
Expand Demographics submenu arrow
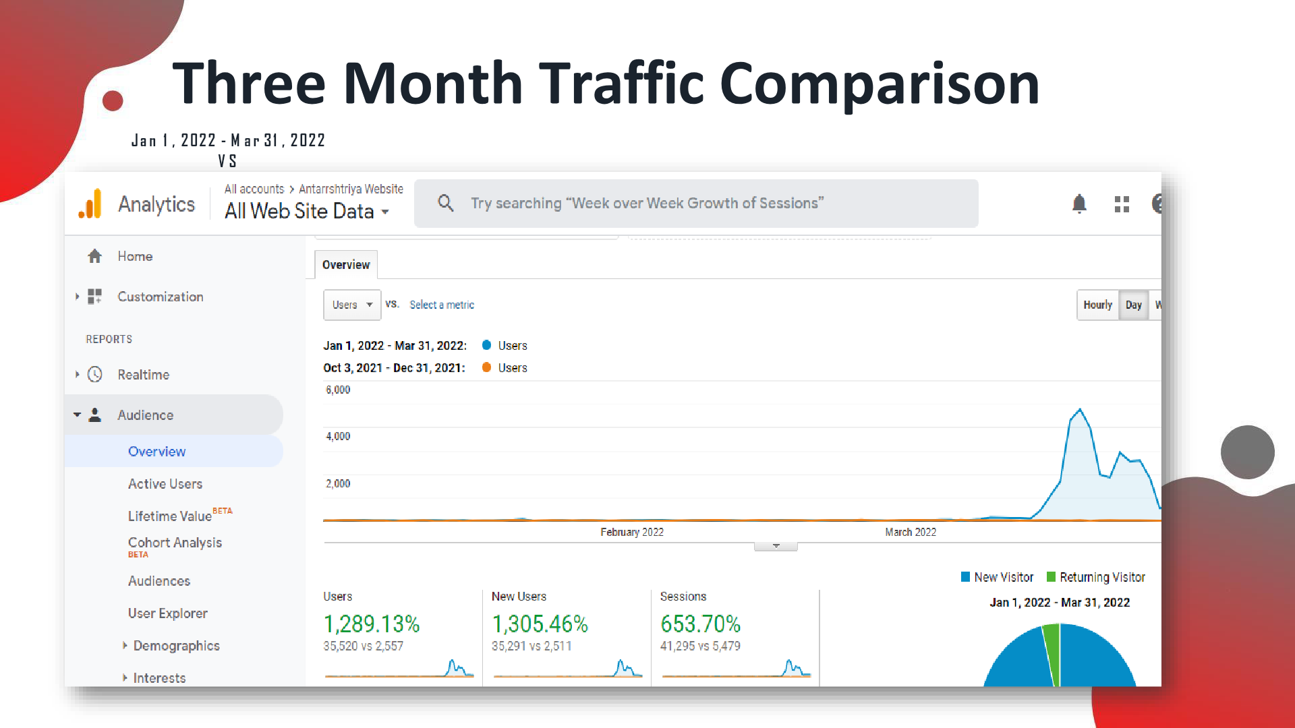pos(125,646)
